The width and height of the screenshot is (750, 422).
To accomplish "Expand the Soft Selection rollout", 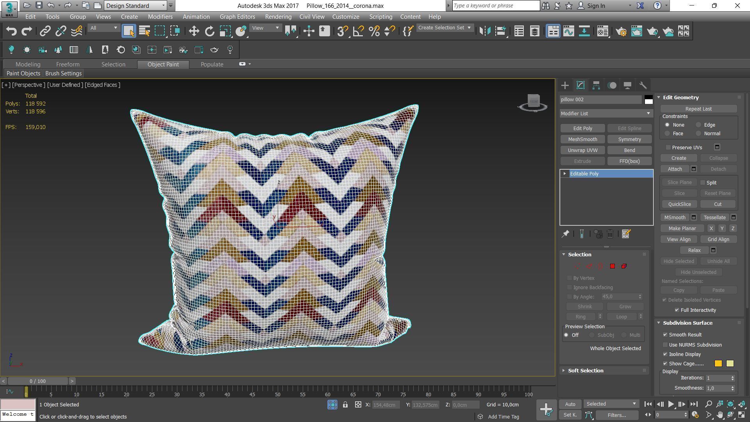I will pyautogui.click(x=585, y=371).
